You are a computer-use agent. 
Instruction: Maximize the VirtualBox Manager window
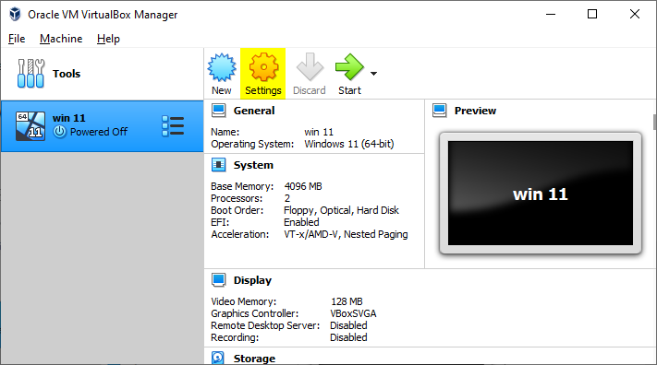[x=592, y=14]
